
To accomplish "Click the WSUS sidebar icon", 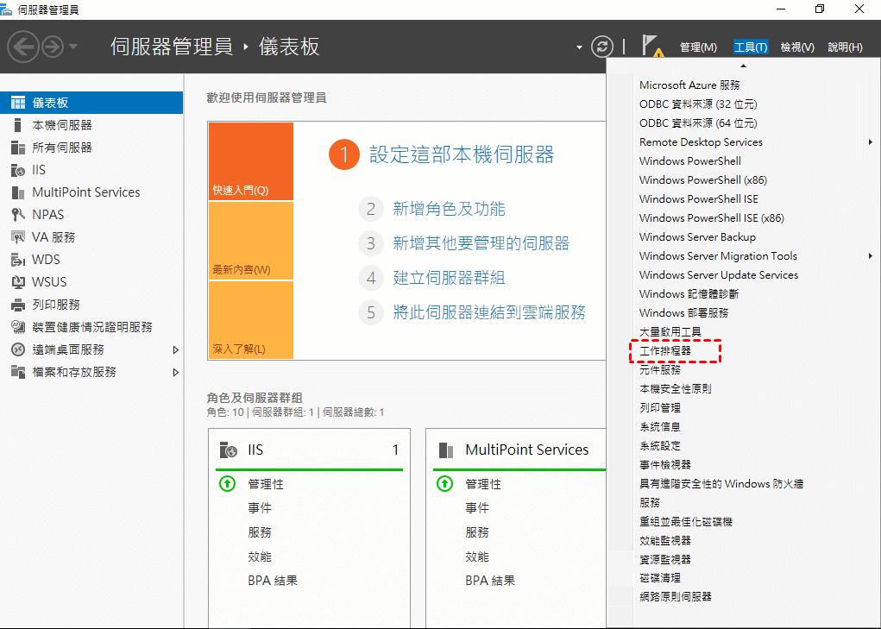I will click(18, 282).
